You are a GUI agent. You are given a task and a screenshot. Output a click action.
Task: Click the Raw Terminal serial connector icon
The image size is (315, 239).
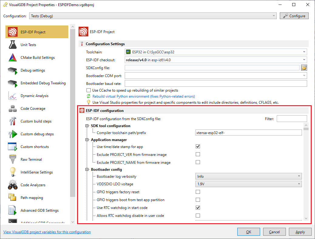13,159
